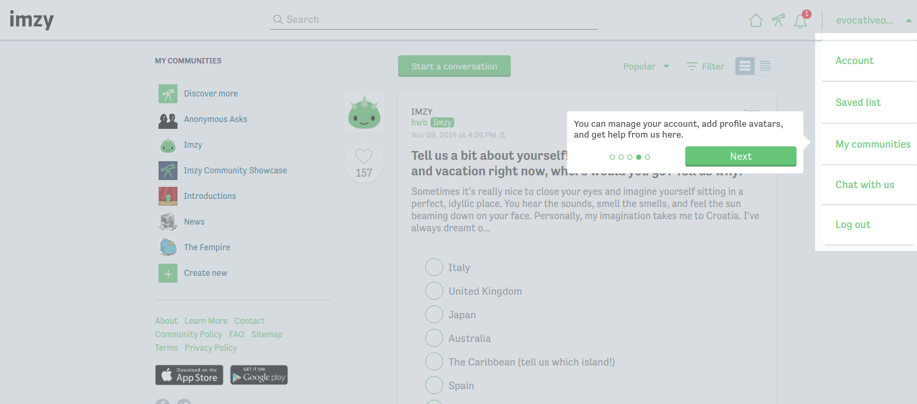The height and width of the screenshot is (404, 917).
Task: Click the imzy logo
Action: (32, 20)
